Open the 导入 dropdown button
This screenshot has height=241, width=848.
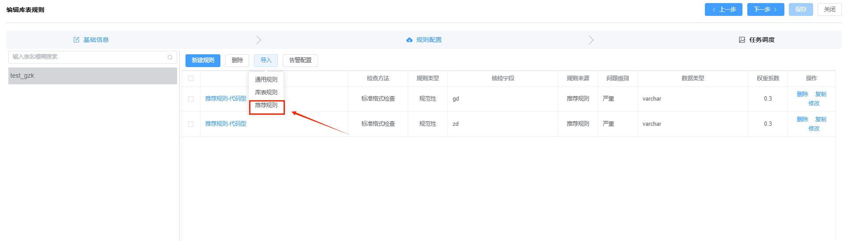(x=266, y=60)
